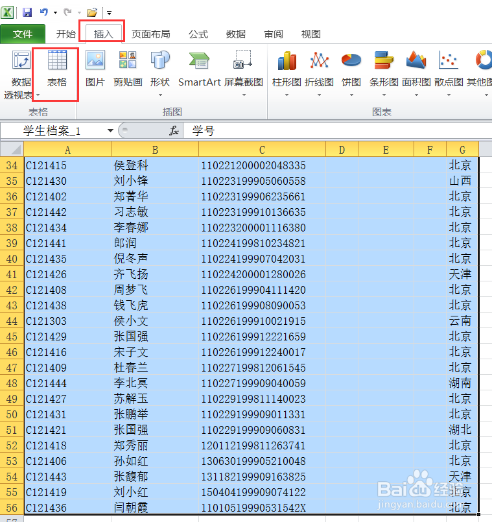Open the 文件 menu tab

23,34
